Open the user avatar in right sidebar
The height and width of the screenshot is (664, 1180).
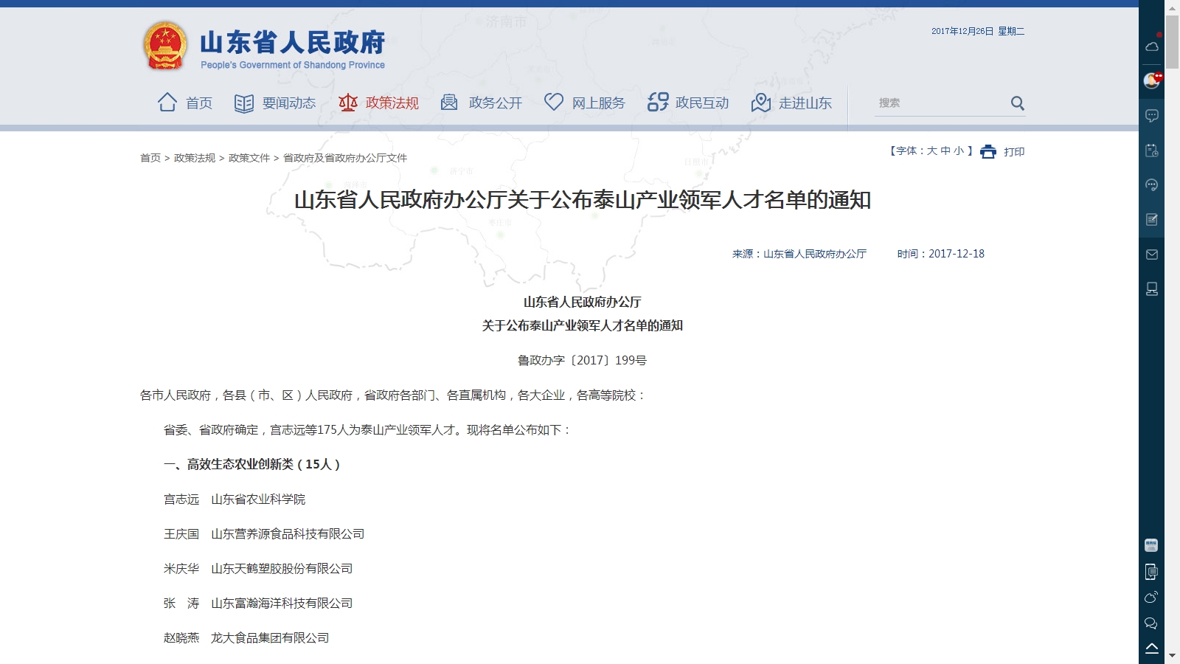click(x=1151, y=80)
